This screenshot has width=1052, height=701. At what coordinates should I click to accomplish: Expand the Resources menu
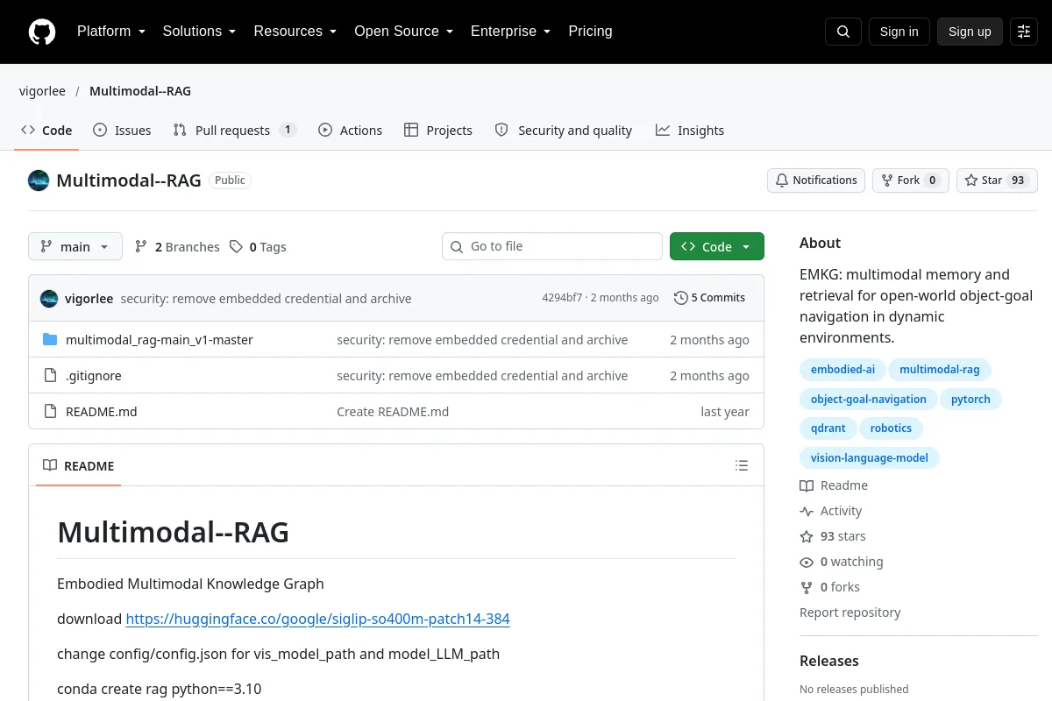pos(295,32)
